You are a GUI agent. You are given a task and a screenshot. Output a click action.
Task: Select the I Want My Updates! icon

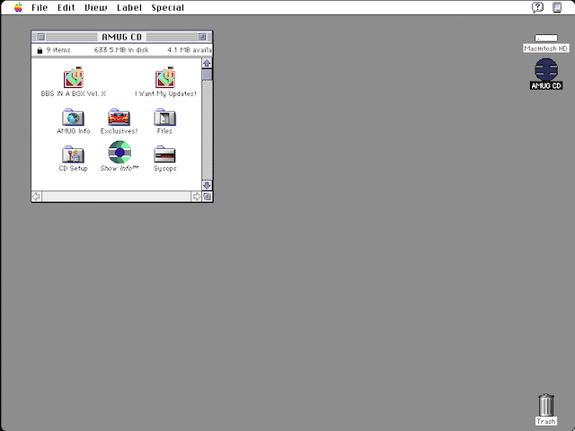click(165, 77)
